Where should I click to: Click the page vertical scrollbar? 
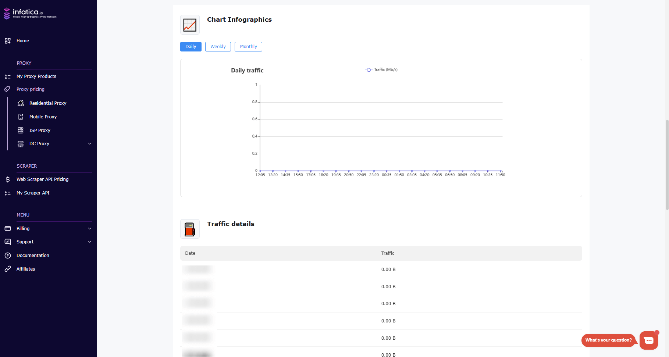(667, 165)
